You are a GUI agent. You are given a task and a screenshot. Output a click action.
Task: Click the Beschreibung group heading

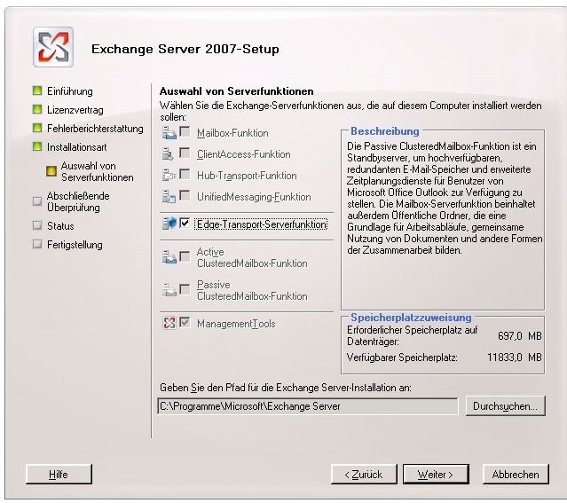point(385,131)
